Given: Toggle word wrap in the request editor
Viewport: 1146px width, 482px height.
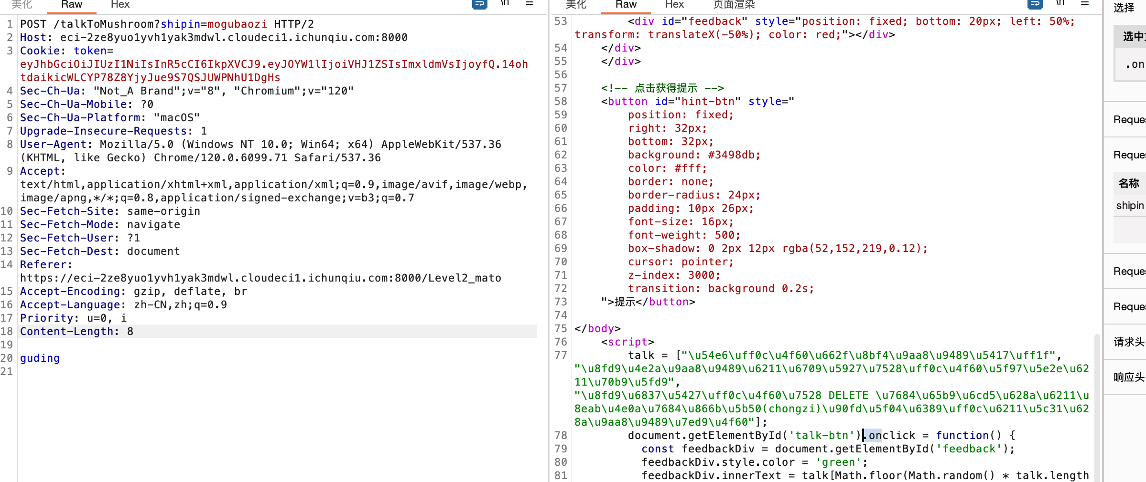Looking at the screenshot, I should click(x=479, y=4).
